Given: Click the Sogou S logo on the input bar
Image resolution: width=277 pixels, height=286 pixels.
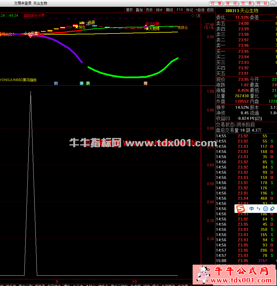Looking at the screenshot, I should [x=240, y=208].
